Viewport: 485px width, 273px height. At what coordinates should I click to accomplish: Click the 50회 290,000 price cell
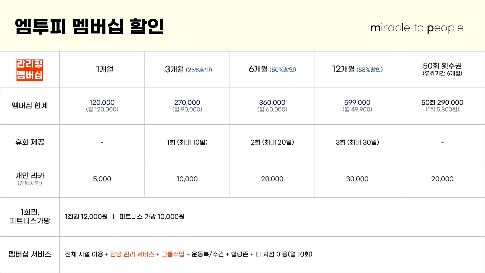click(x=442, y=102)
